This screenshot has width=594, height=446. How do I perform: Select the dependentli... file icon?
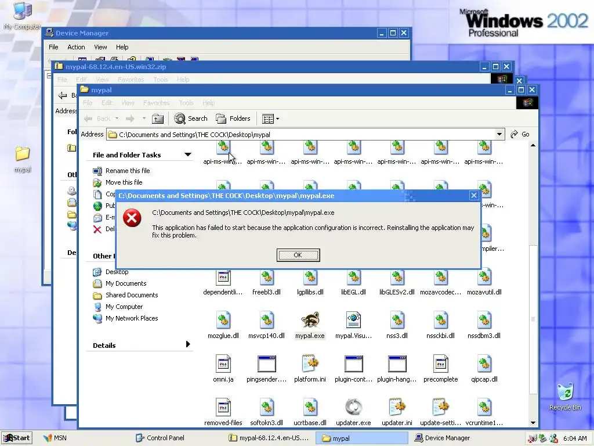coord(223,276)
